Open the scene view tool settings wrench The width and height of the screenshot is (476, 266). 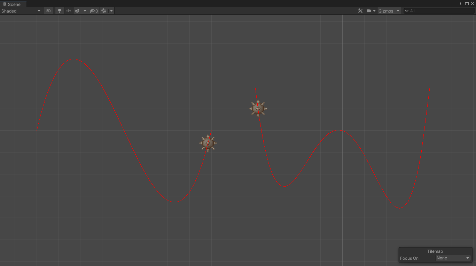[360, 11]
